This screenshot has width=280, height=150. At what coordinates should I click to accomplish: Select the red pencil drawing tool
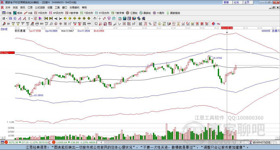tap(4, 24)
